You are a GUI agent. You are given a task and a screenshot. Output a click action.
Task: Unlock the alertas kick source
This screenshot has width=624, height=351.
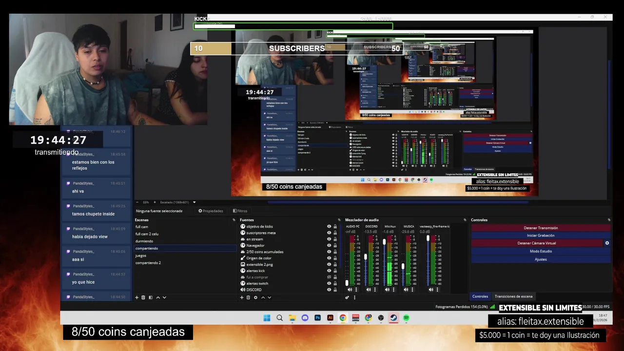[335, 271]
